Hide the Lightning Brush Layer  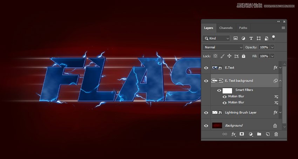(x=206, y=112)
